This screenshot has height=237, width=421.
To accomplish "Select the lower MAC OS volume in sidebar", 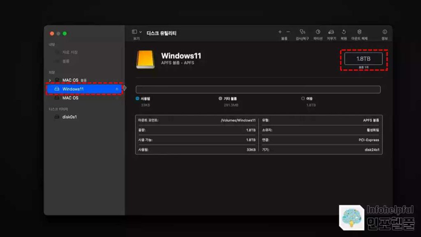I will click(70, 98).
